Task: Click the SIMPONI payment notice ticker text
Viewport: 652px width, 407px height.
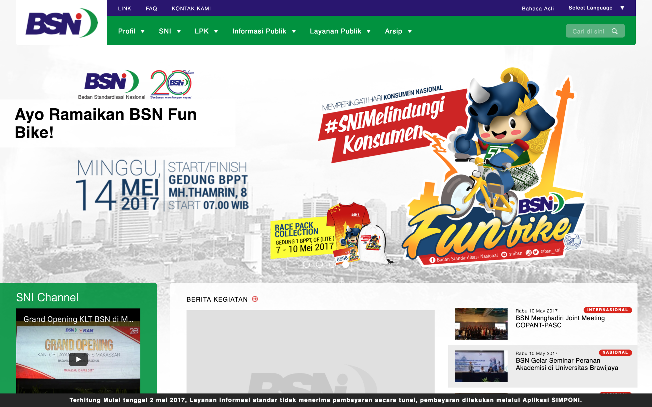Action: pyautogui.click(x=326, y=400)
